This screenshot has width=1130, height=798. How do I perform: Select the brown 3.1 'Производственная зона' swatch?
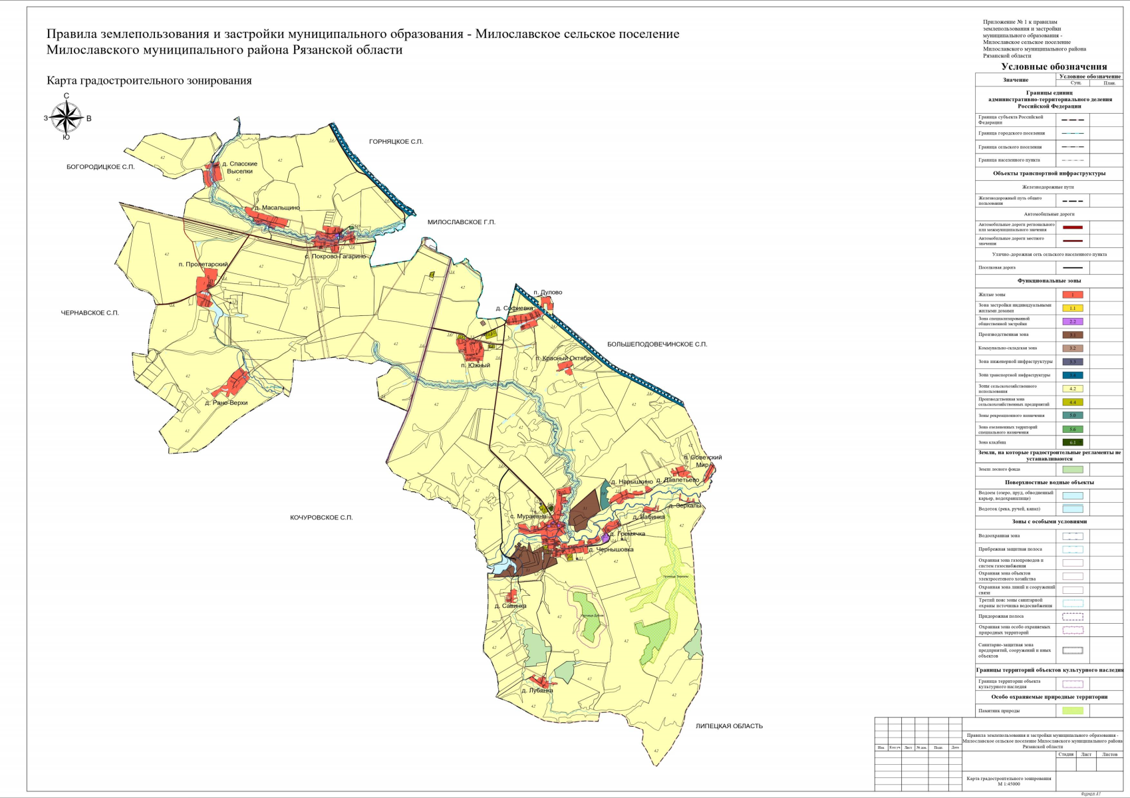pos(1072,335)
